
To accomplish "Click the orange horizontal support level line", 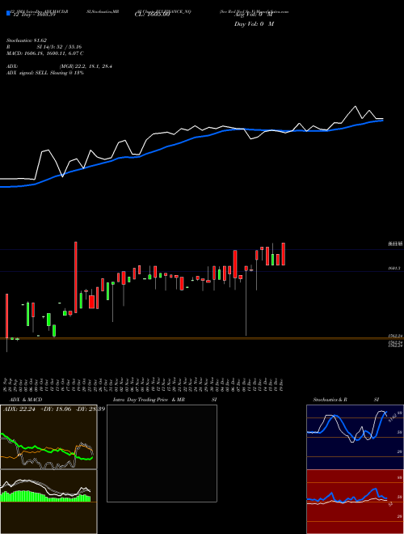I will tap(202, 338).
